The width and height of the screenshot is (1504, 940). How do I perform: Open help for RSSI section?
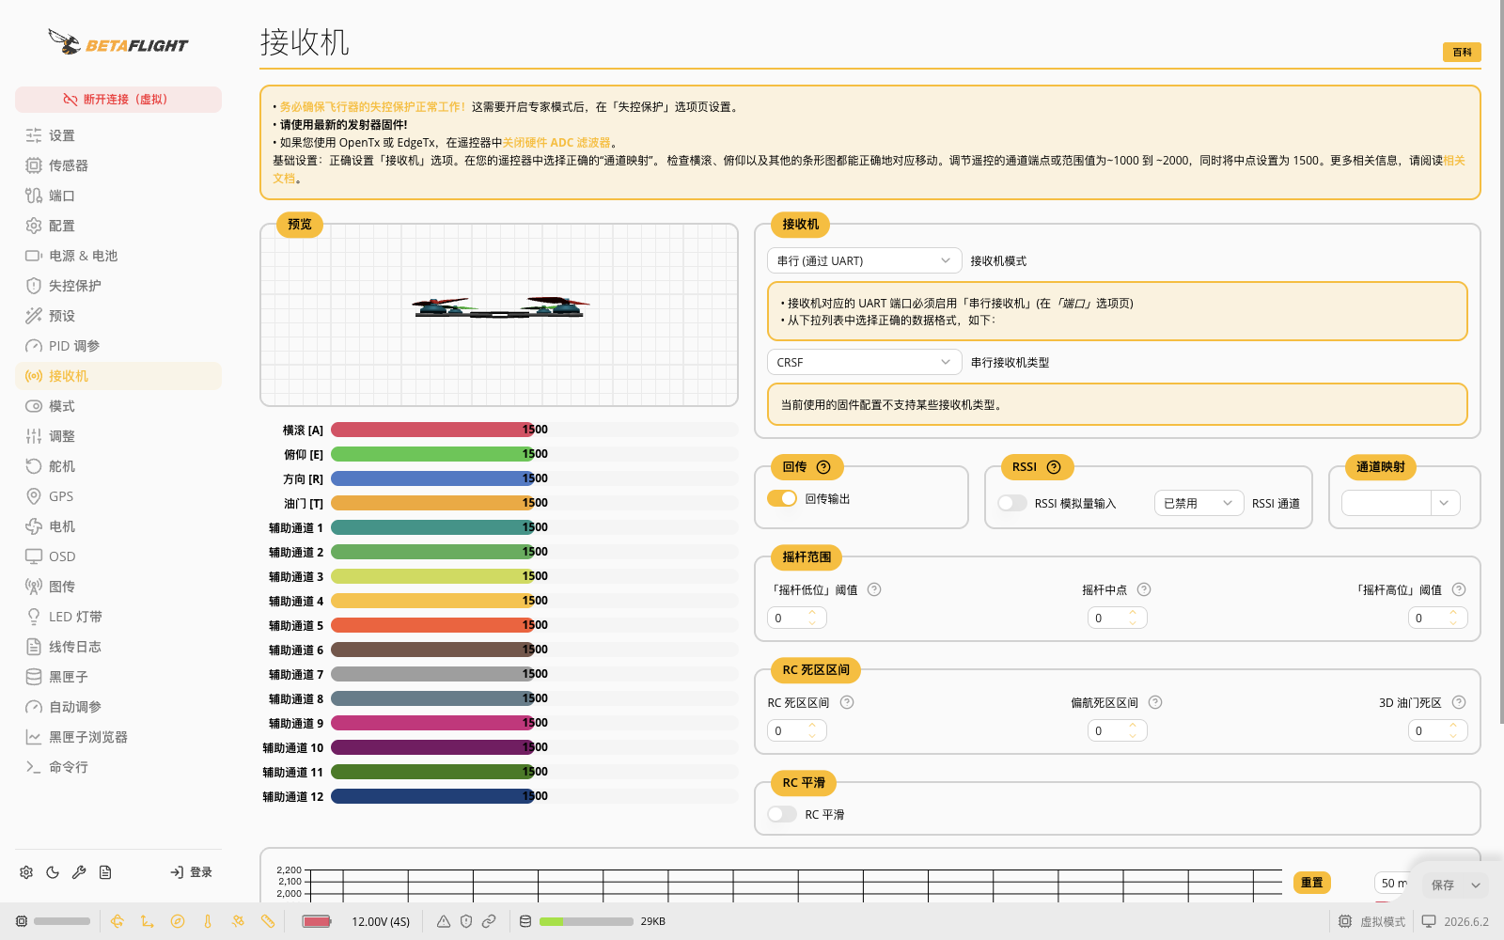(x=1054, y=467)
